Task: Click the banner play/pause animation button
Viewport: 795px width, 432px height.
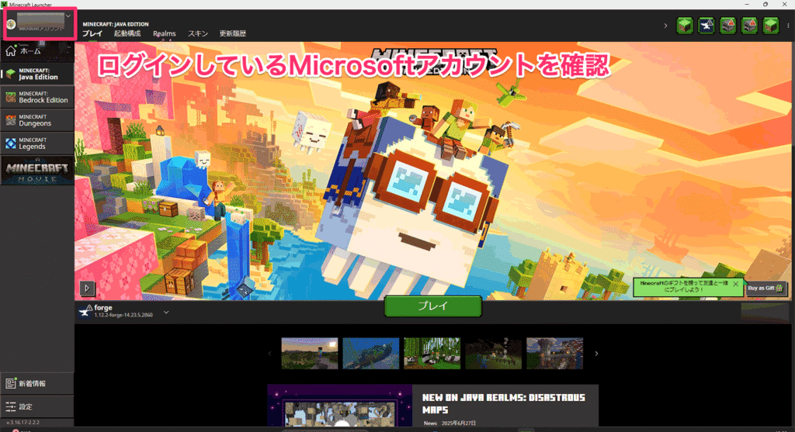Action: [x=87, y=289]
